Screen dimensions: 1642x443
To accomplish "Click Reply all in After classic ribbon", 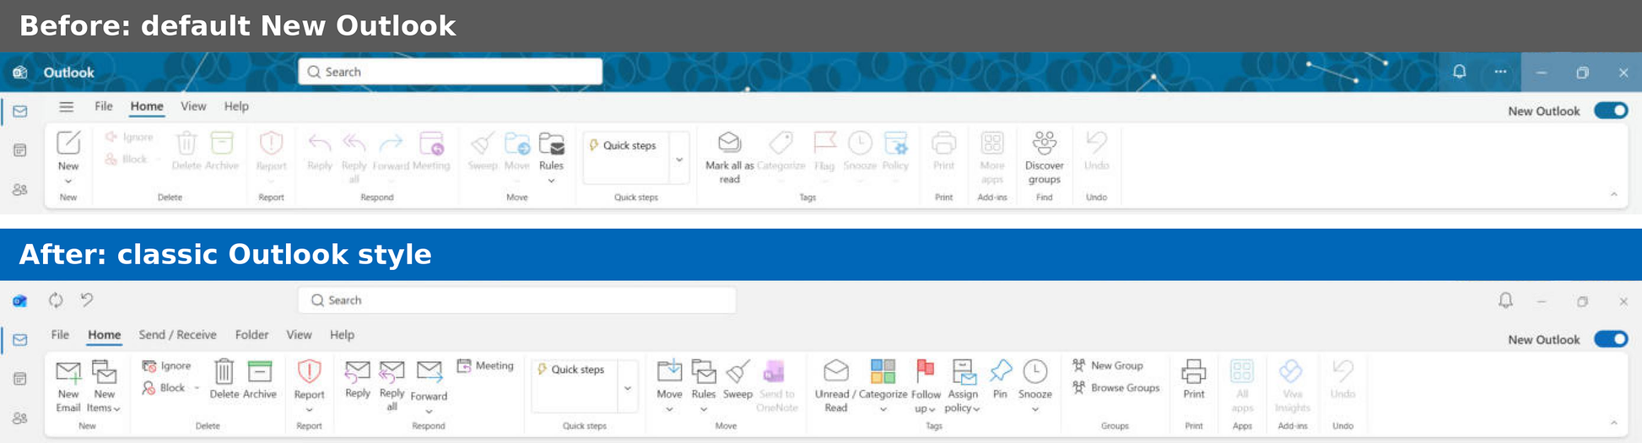I will pyautogui.click(x=392, y=386).
